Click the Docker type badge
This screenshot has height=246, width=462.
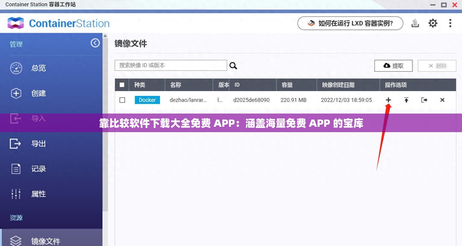point(147,100)
